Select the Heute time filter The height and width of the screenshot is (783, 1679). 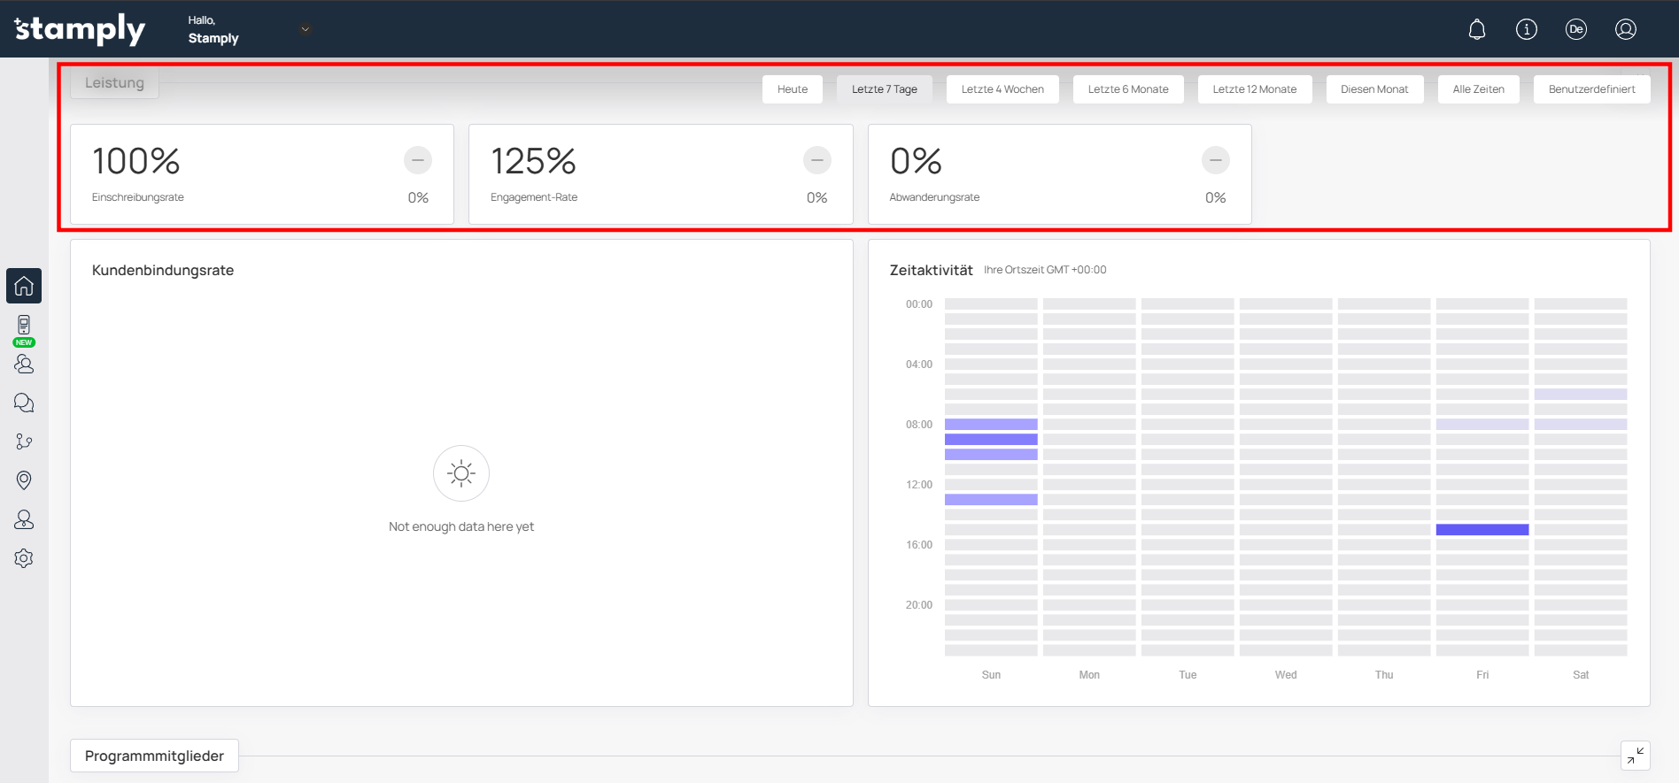792,89
